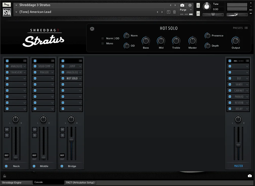Solo the Bridge channel
The height and width of the screenshot is (186, 255).
coord(62,135)
